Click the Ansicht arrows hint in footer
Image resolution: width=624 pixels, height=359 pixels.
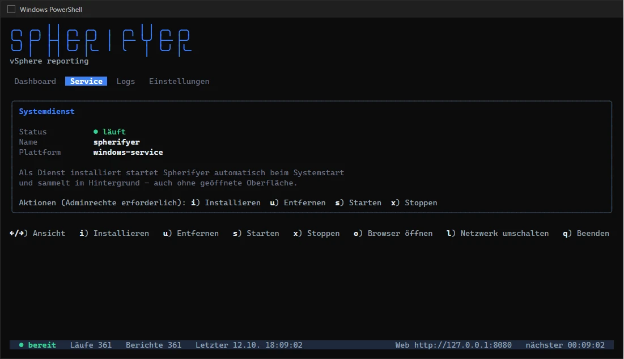click(x=37, y=233)
